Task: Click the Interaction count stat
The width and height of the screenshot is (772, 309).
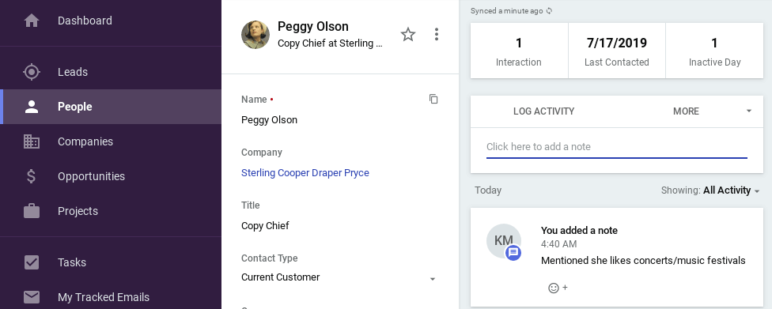Action: pos(519,51)
